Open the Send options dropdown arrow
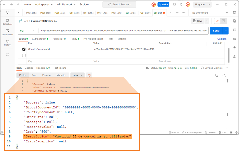This screenshot has width=239, height=151. click(x=226, y=31)
